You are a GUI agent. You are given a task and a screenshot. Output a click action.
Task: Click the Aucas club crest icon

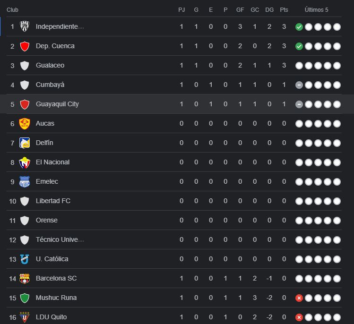pyautogui.click(x=25, y=123)
